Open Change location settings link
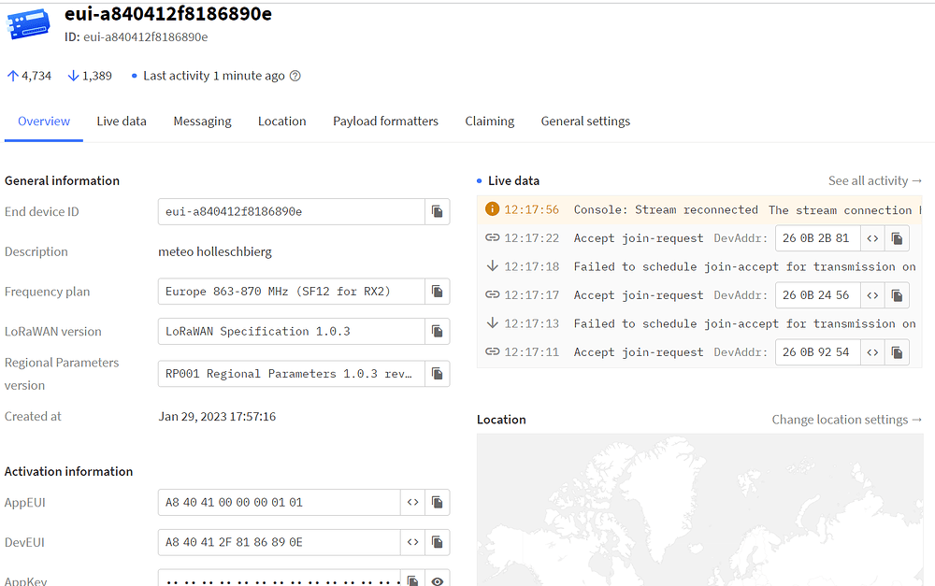This screenshot has width=935, height=586. 846,420
